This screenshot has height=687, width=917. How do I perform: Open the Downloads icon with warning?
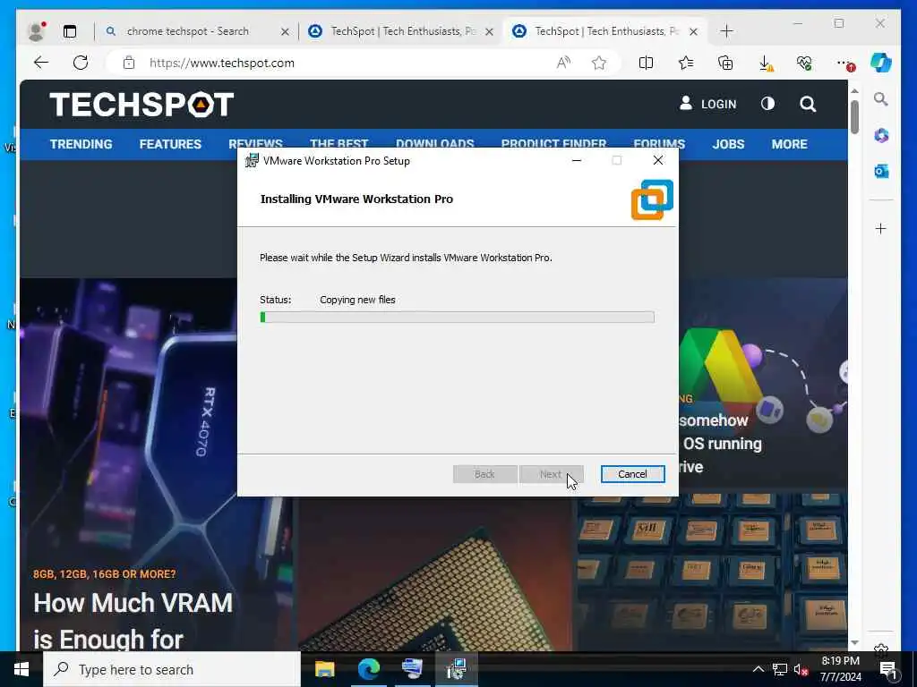766,64
